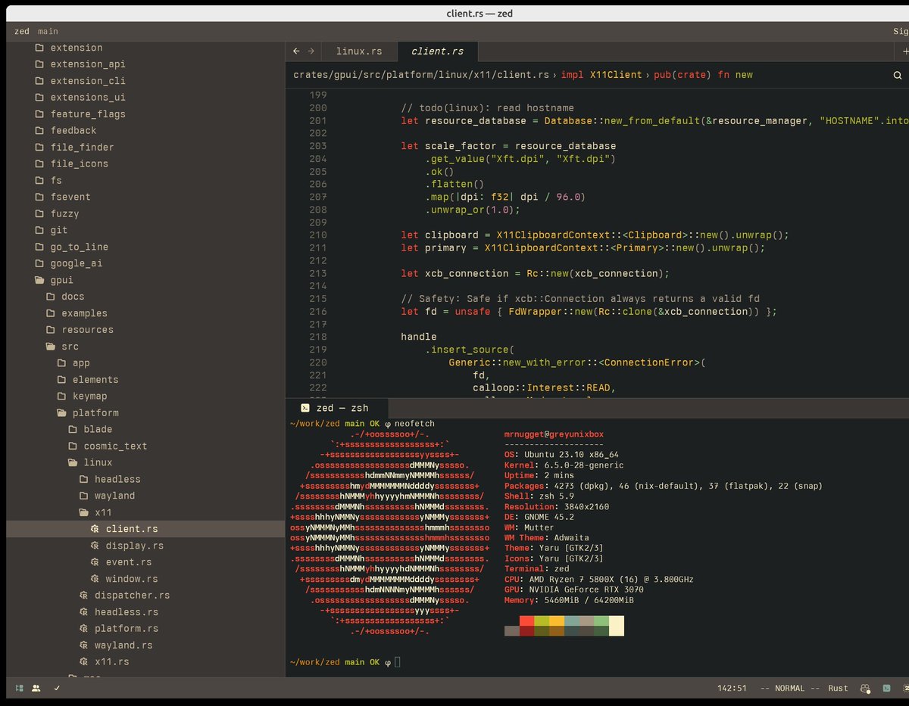Click the Rust file icon for dispatcher.rs
The width and height of the screenshot is (909, 706).
[84, 596]
